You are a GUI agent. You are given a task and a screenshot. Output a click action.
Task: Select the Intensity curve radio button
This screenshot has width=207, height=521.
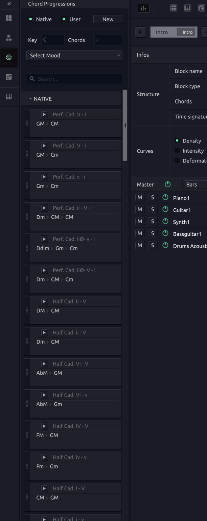177,151
